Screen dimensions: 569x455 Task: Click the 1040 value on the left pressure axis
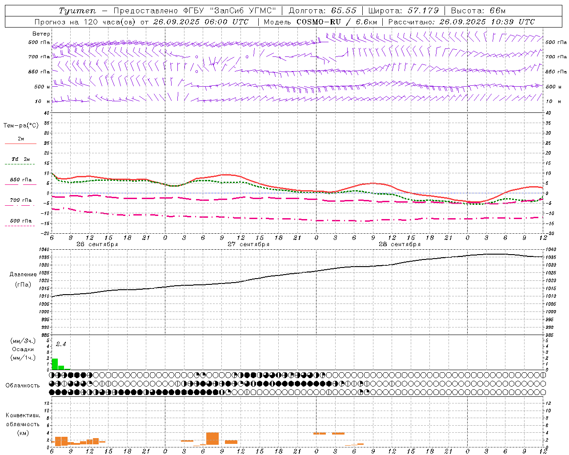[x=44, y=250]
